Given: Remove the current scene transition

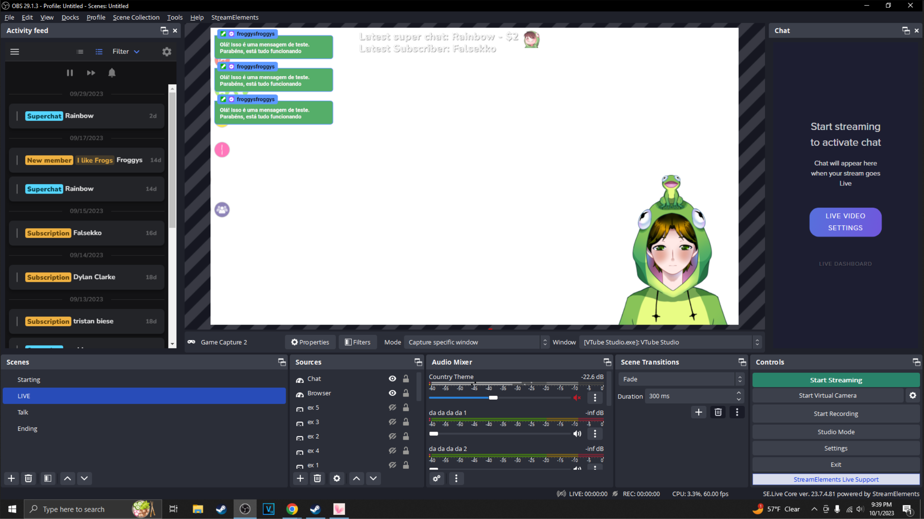Looking at the screenshot, I should coord(718,412).
